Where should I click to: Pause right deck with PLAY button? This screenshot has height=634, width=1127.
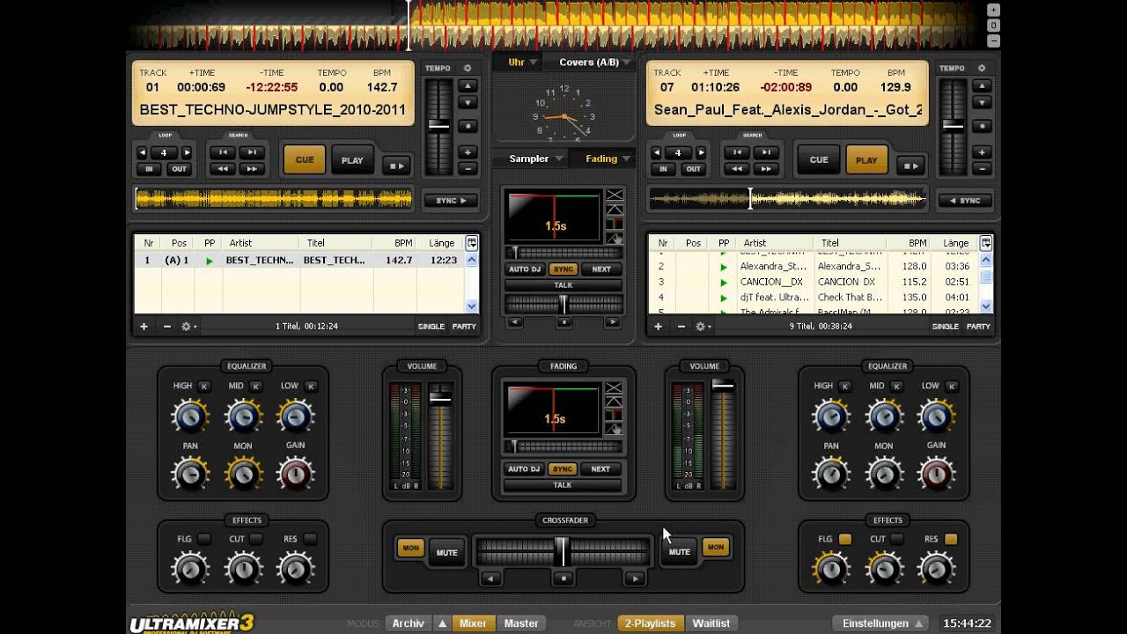(866, 160)
